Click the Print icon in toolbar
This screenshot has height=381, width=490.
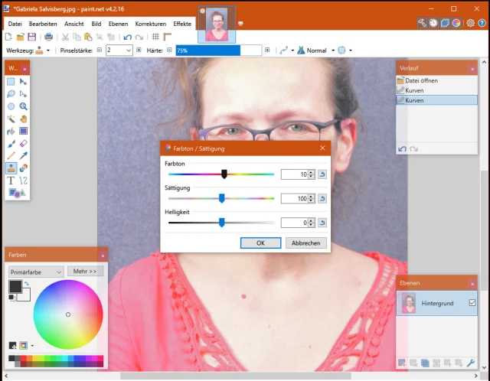(x=48, y=37)
